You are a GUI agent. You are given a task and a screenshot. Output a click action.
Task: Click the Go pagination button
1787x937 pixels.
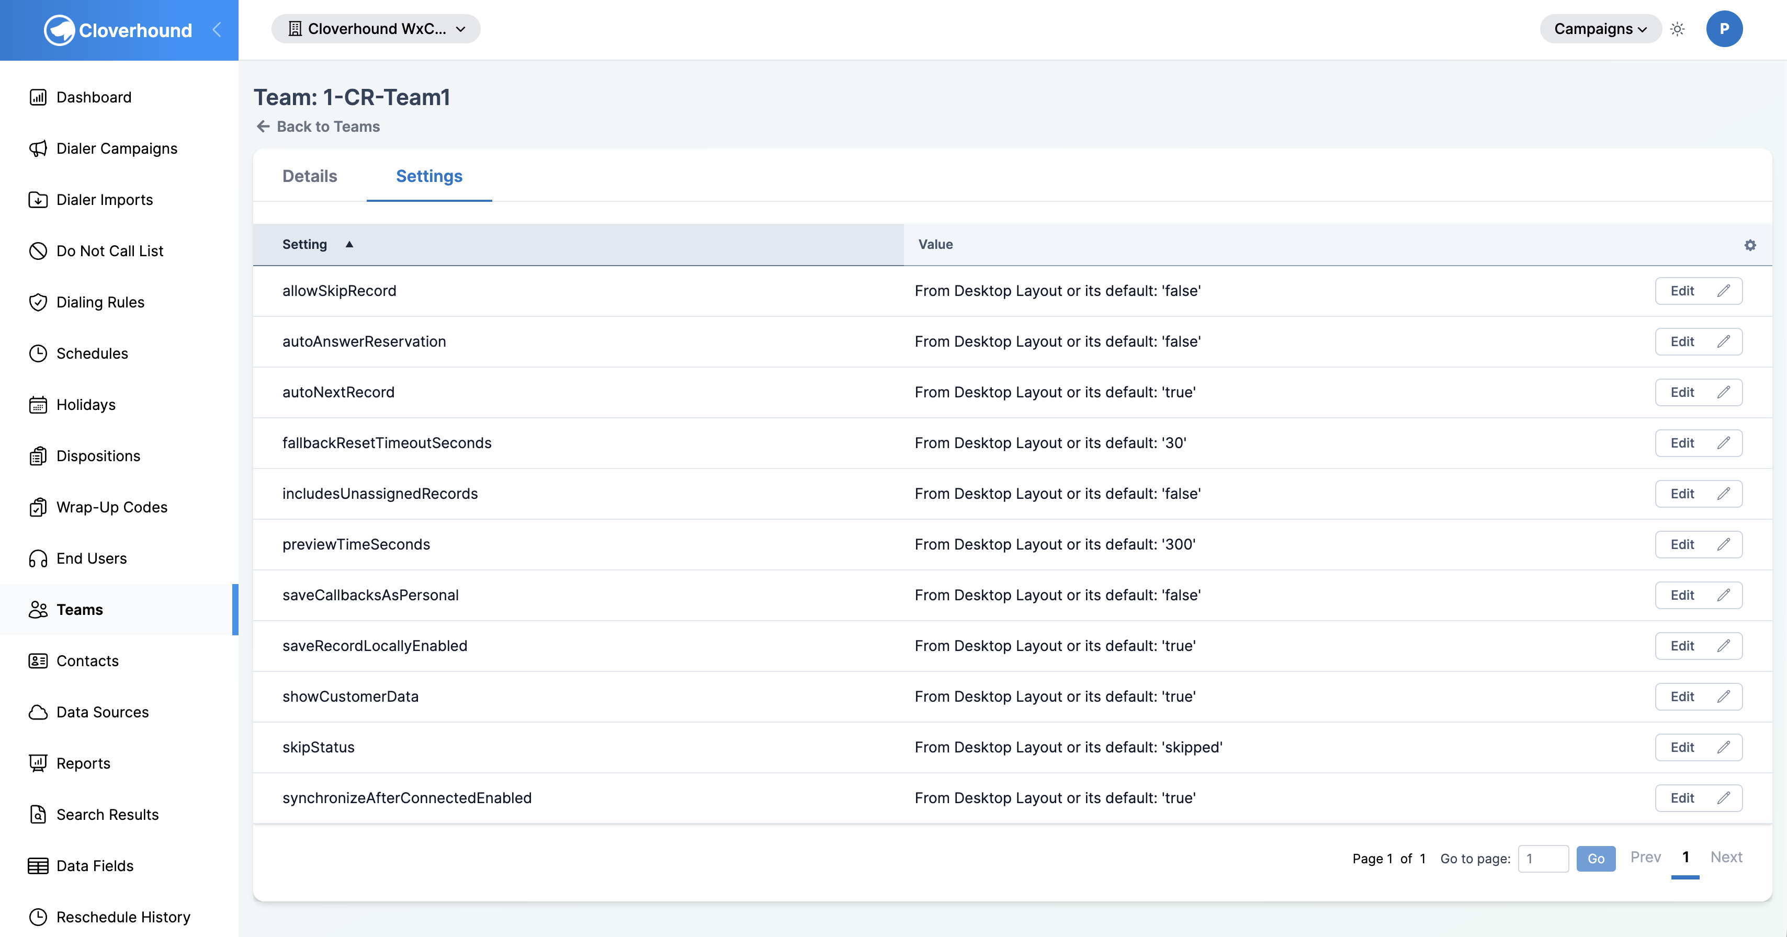1596,859
